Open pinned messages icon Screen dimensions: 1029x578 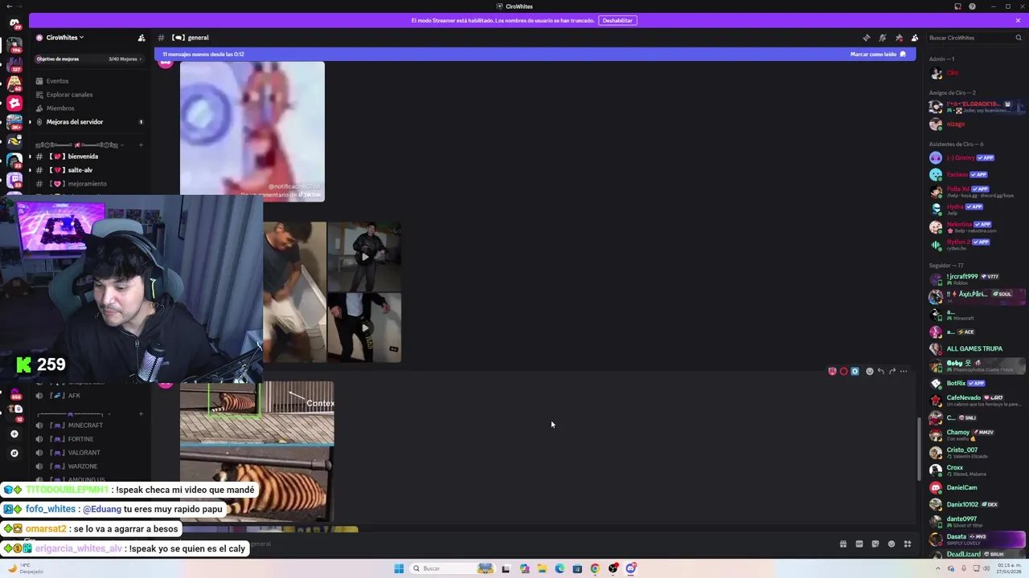[x=899, y=38]
